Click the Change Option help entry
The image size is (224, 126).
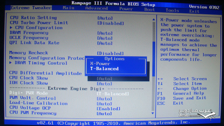tap(190, 88)
